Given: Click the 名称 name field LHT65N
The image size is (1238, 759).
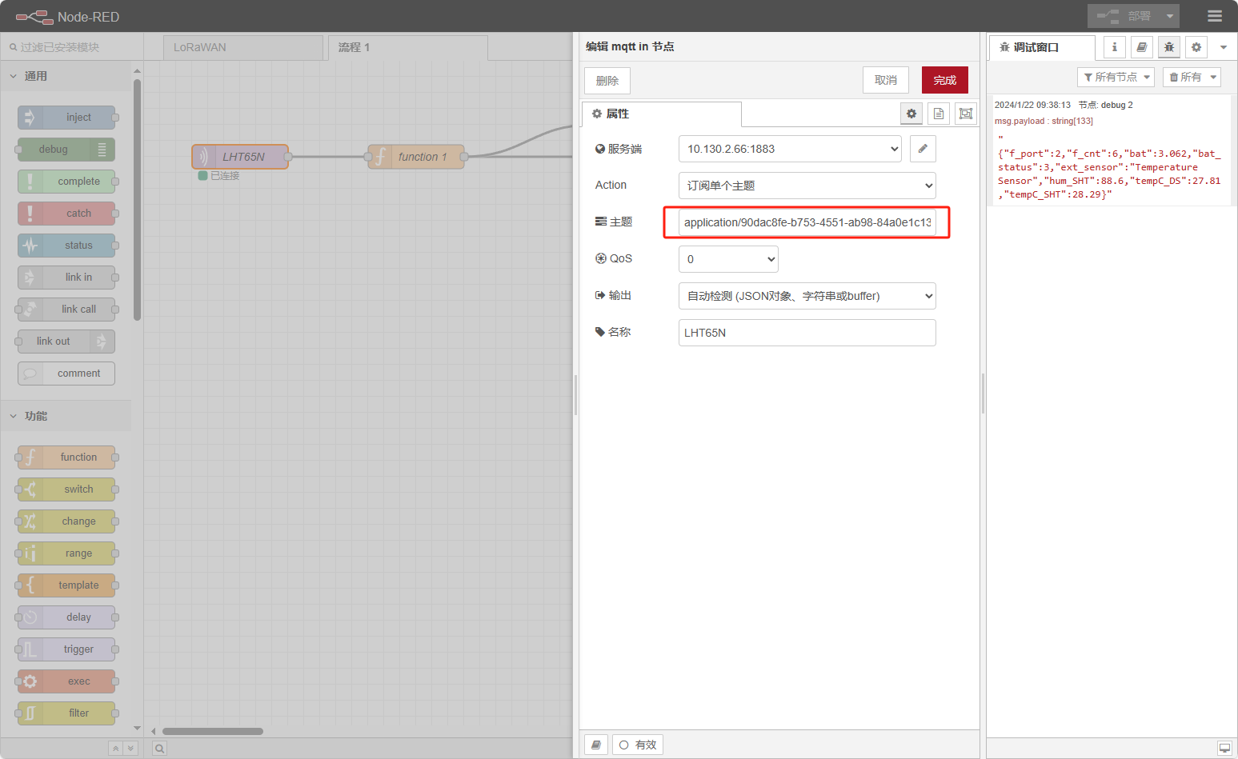Looking at the screenshot, I should [x=807, y=333].
